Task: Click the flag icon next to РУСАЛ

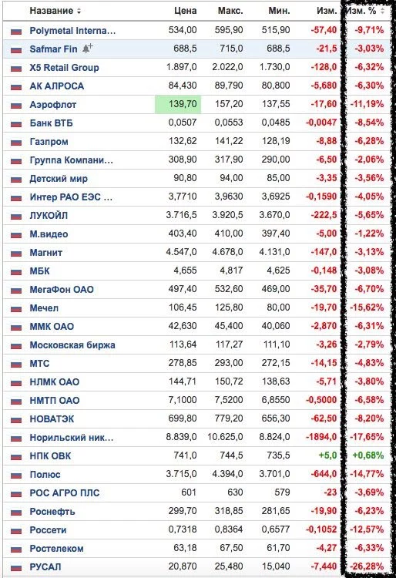Action: [16, 568]
